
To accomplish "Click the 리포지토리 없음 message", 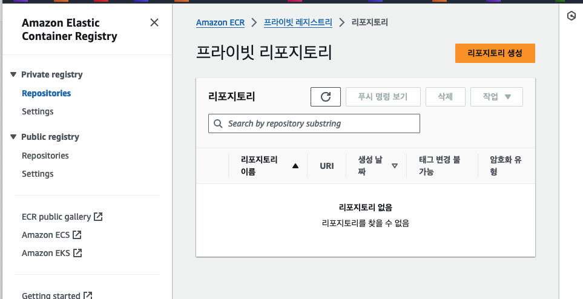I will point(366,207).
